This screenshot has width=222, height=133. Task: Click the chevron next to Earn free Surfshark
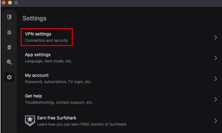click(215, 120)
